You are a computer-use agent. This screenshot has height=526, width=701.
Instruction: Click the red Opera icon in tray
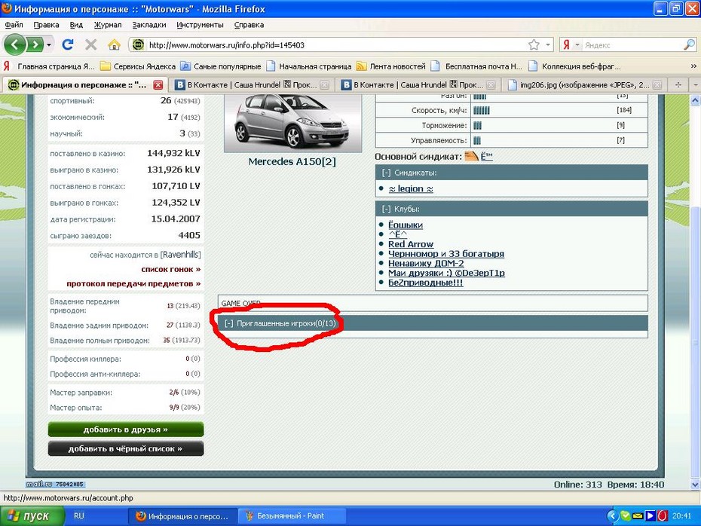click(x=662, y=515)
